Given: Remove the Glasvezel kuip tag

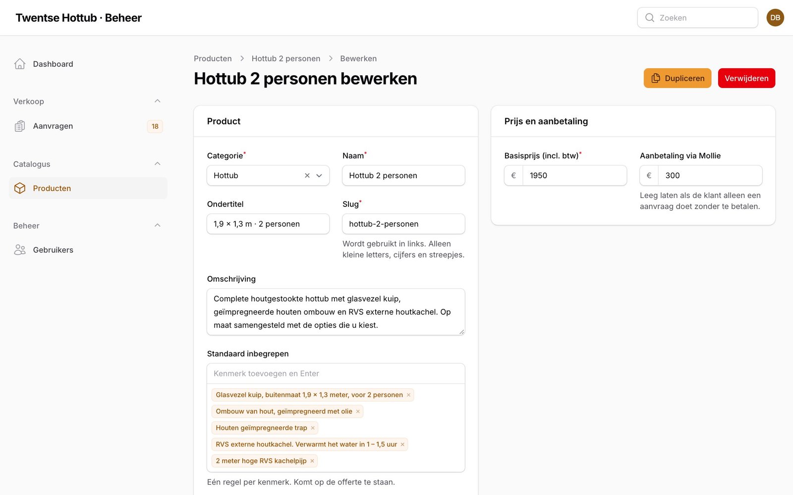Looking at the screenshot, I should point(408,395).
